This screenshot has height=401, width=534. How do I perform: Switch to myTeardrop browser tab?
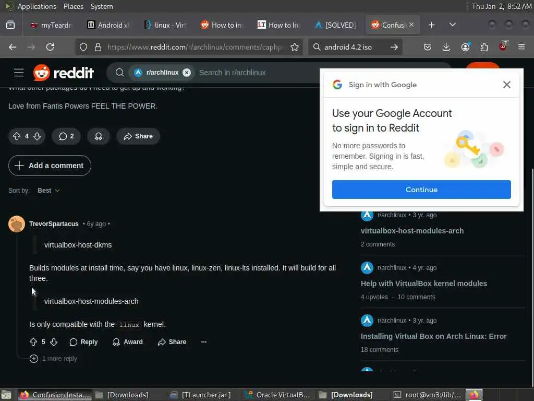(51, 25)
